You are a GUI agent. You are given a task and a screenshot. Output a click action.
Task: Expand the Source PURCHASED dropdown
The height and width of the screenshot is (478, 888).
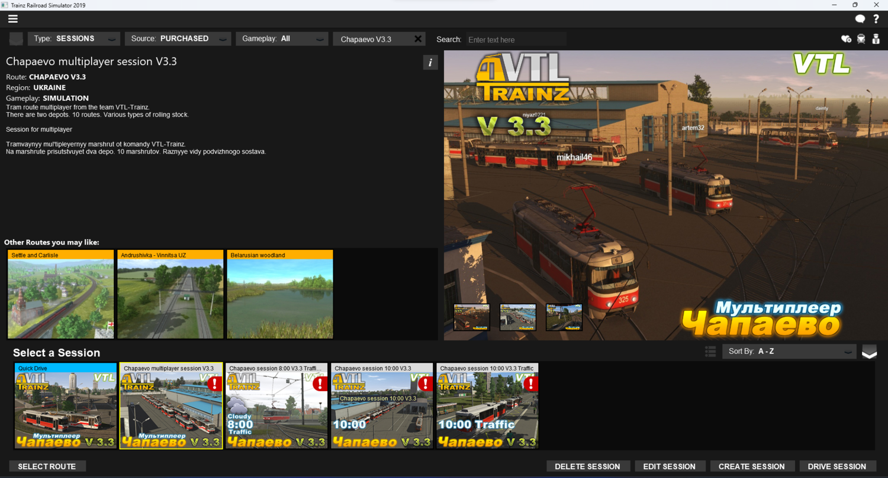click(178, 39)
